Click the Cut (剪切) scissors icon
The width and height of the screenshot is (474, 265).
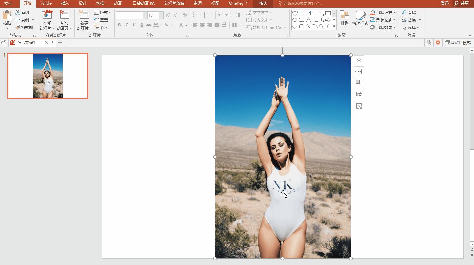pyautogui.click(x=18, y=12)
